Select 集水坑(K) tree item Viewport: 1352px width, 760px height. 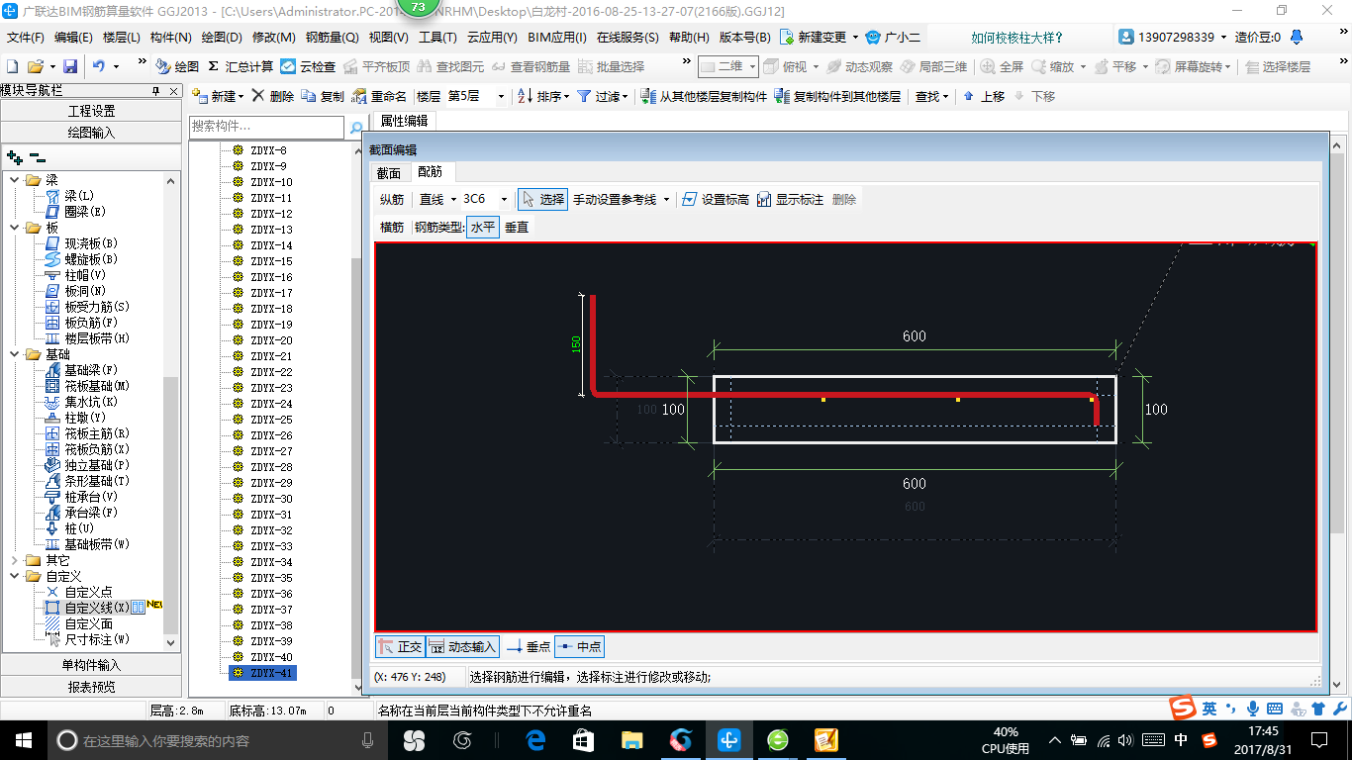click(x=91, y=402)
